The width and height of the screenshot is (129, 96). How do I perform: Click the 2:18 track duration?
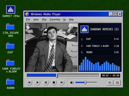(x=116, y=46)
